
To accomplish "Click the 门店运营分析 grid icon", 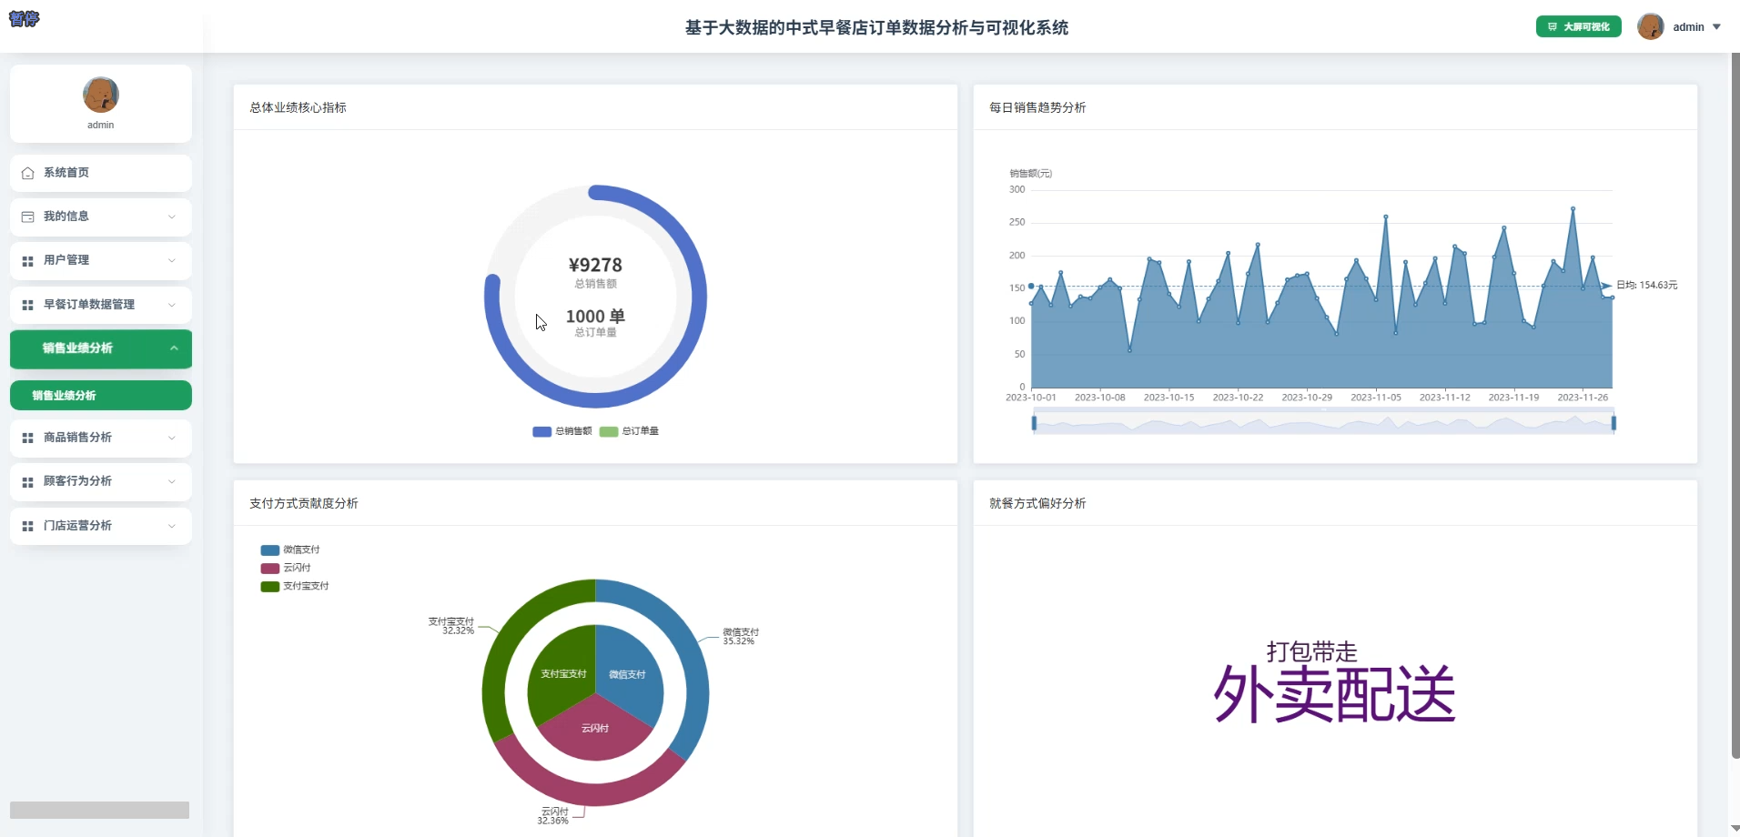I will [x=27, y=526].
